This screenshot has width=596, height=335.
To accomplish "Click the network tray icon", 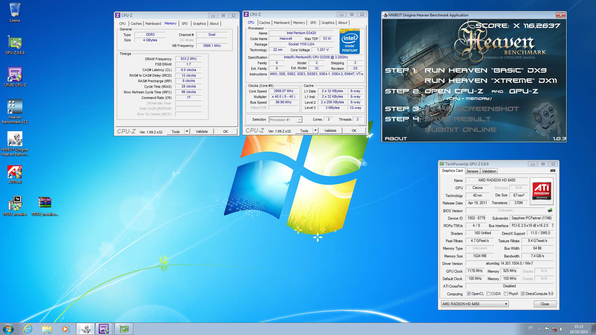I will pyautogui.click(x=554, y=329).
